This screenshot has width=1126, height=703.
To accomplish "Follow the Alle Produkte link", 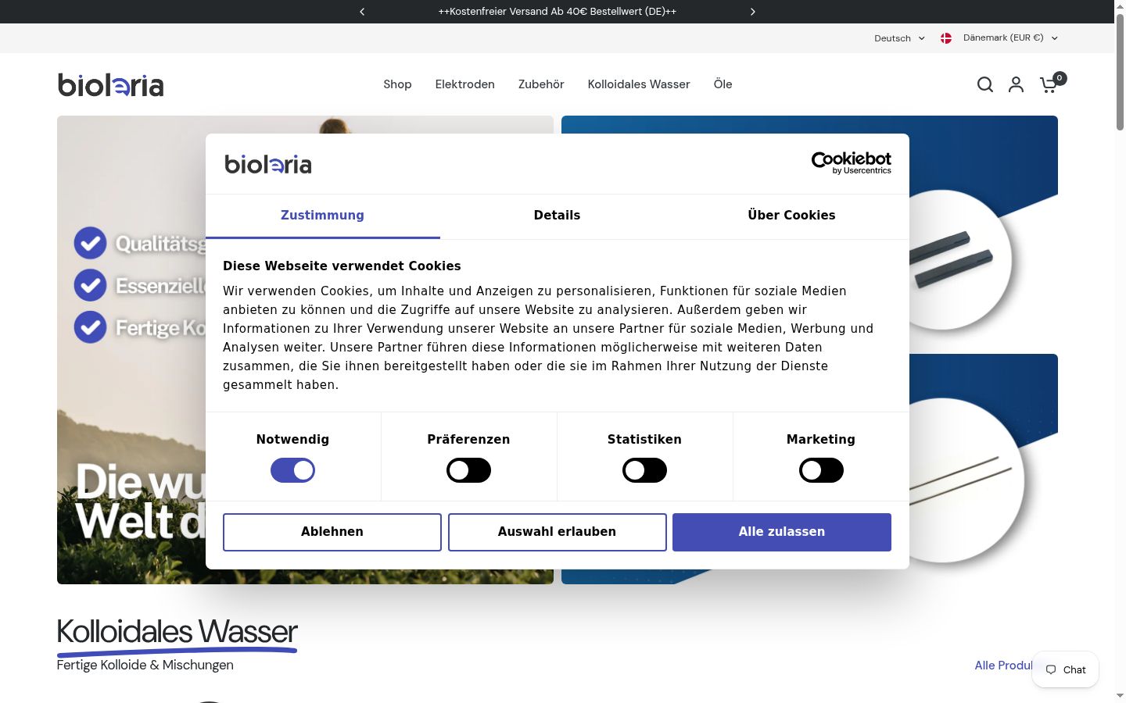I will coord(1004,666).
